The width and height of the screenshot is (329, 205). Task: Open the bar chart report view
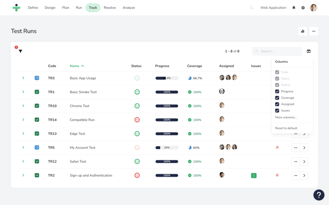302,31
